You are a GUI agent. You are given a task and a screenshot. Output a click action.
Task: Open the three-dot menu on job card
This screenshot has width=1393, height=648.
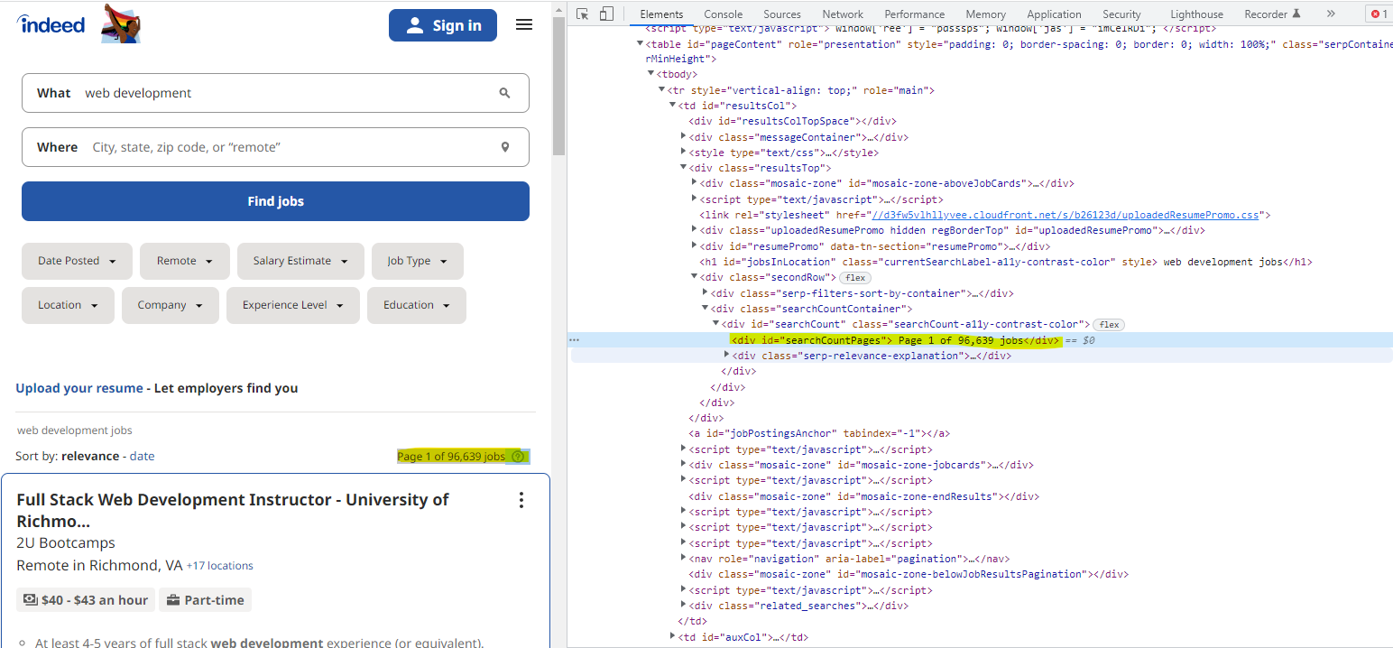(x=521, y=500)
